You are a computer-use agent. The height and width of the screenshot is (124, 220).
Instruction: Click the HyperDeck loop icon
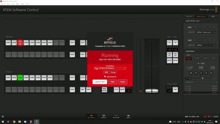[211, 73]
